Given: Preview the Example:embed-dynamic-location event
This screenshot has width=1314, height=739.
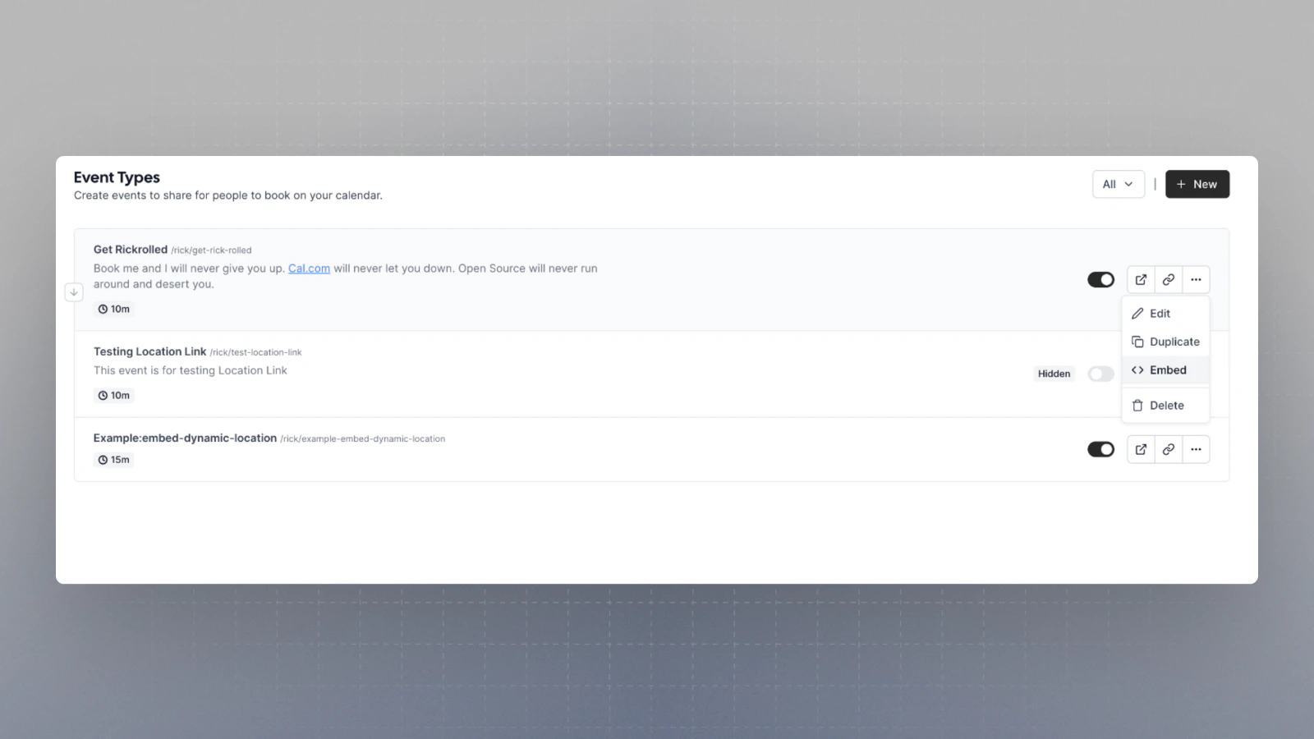Looking at the screenshot, I should point(1141,449).
